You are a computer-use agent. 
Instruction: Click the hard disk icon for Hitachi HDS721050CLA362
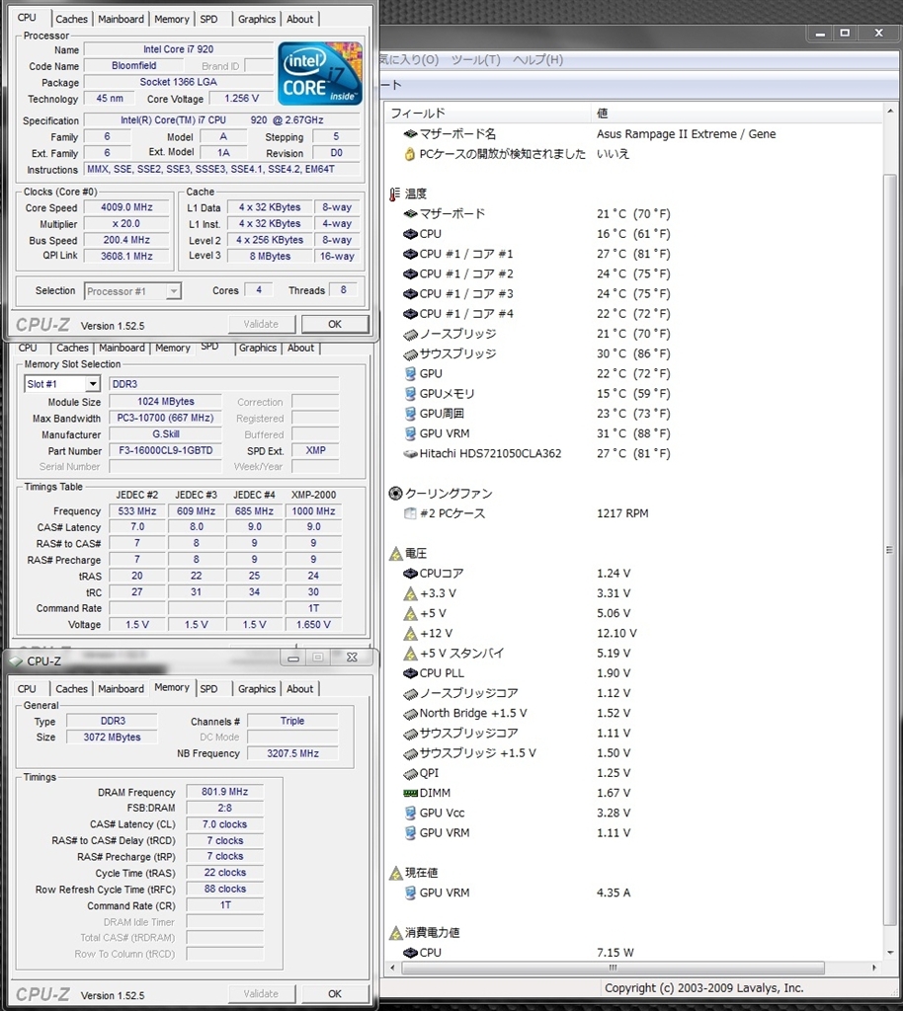410,454
